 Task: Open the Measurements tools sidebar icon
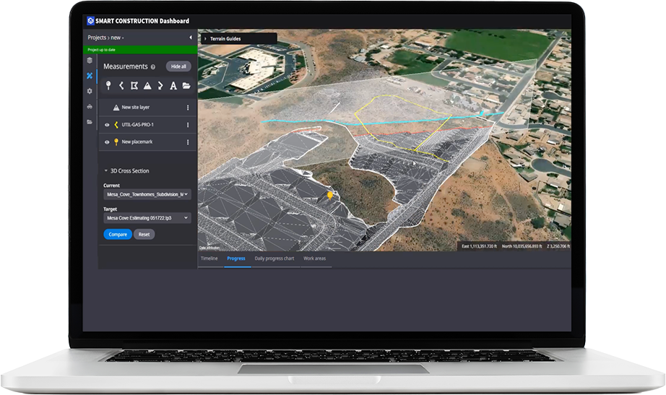[x=90, y=76]
